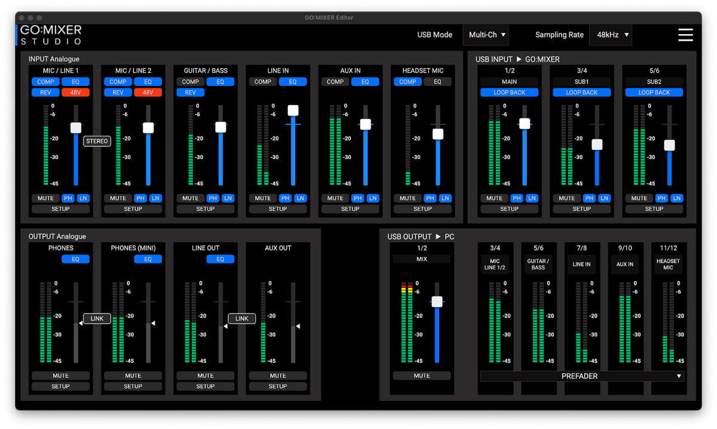Viewport: 717px width, 429px height.
Task: Toggle STEREO linking on MIC / LINE channels
Action: (x=97, y=141)
